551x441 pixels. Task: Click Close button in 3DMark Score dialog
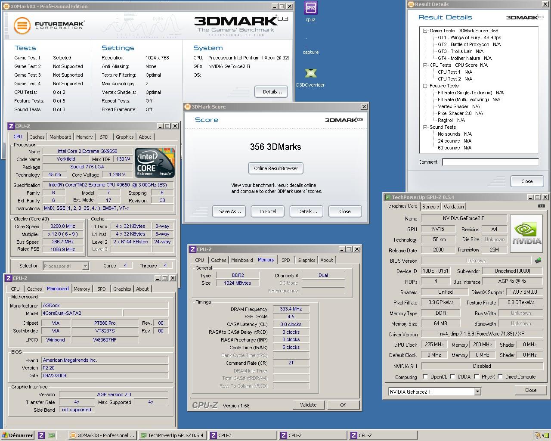pos(345,211)
